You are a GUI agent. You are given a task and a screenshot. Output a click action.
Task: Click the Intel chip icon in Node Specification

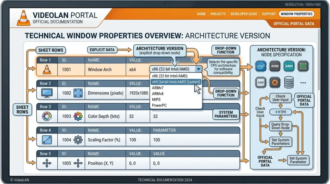click(260, 66)
